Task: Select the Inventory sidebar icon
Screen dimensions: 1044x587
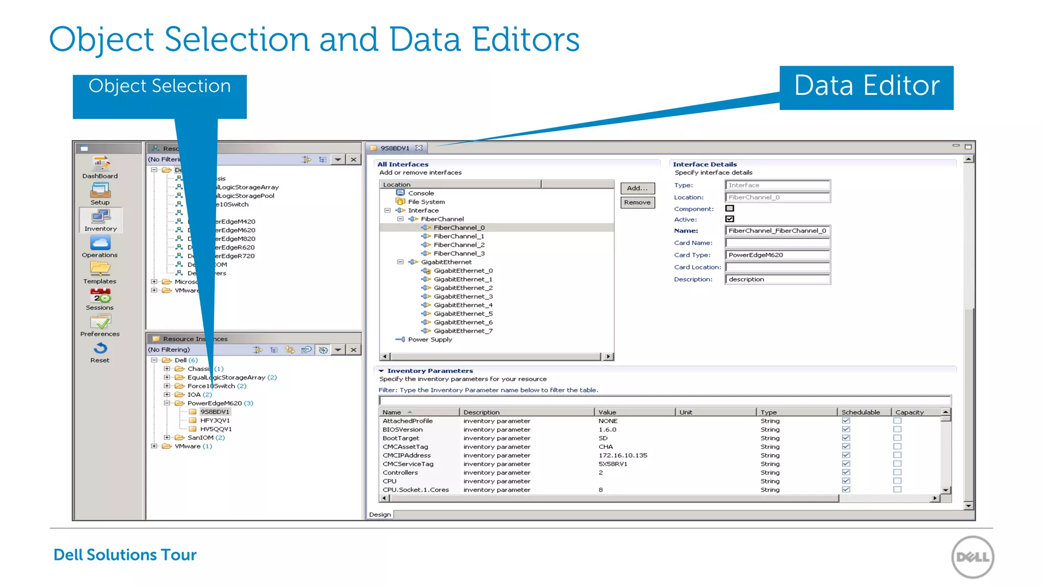Action: pos(100,217)
